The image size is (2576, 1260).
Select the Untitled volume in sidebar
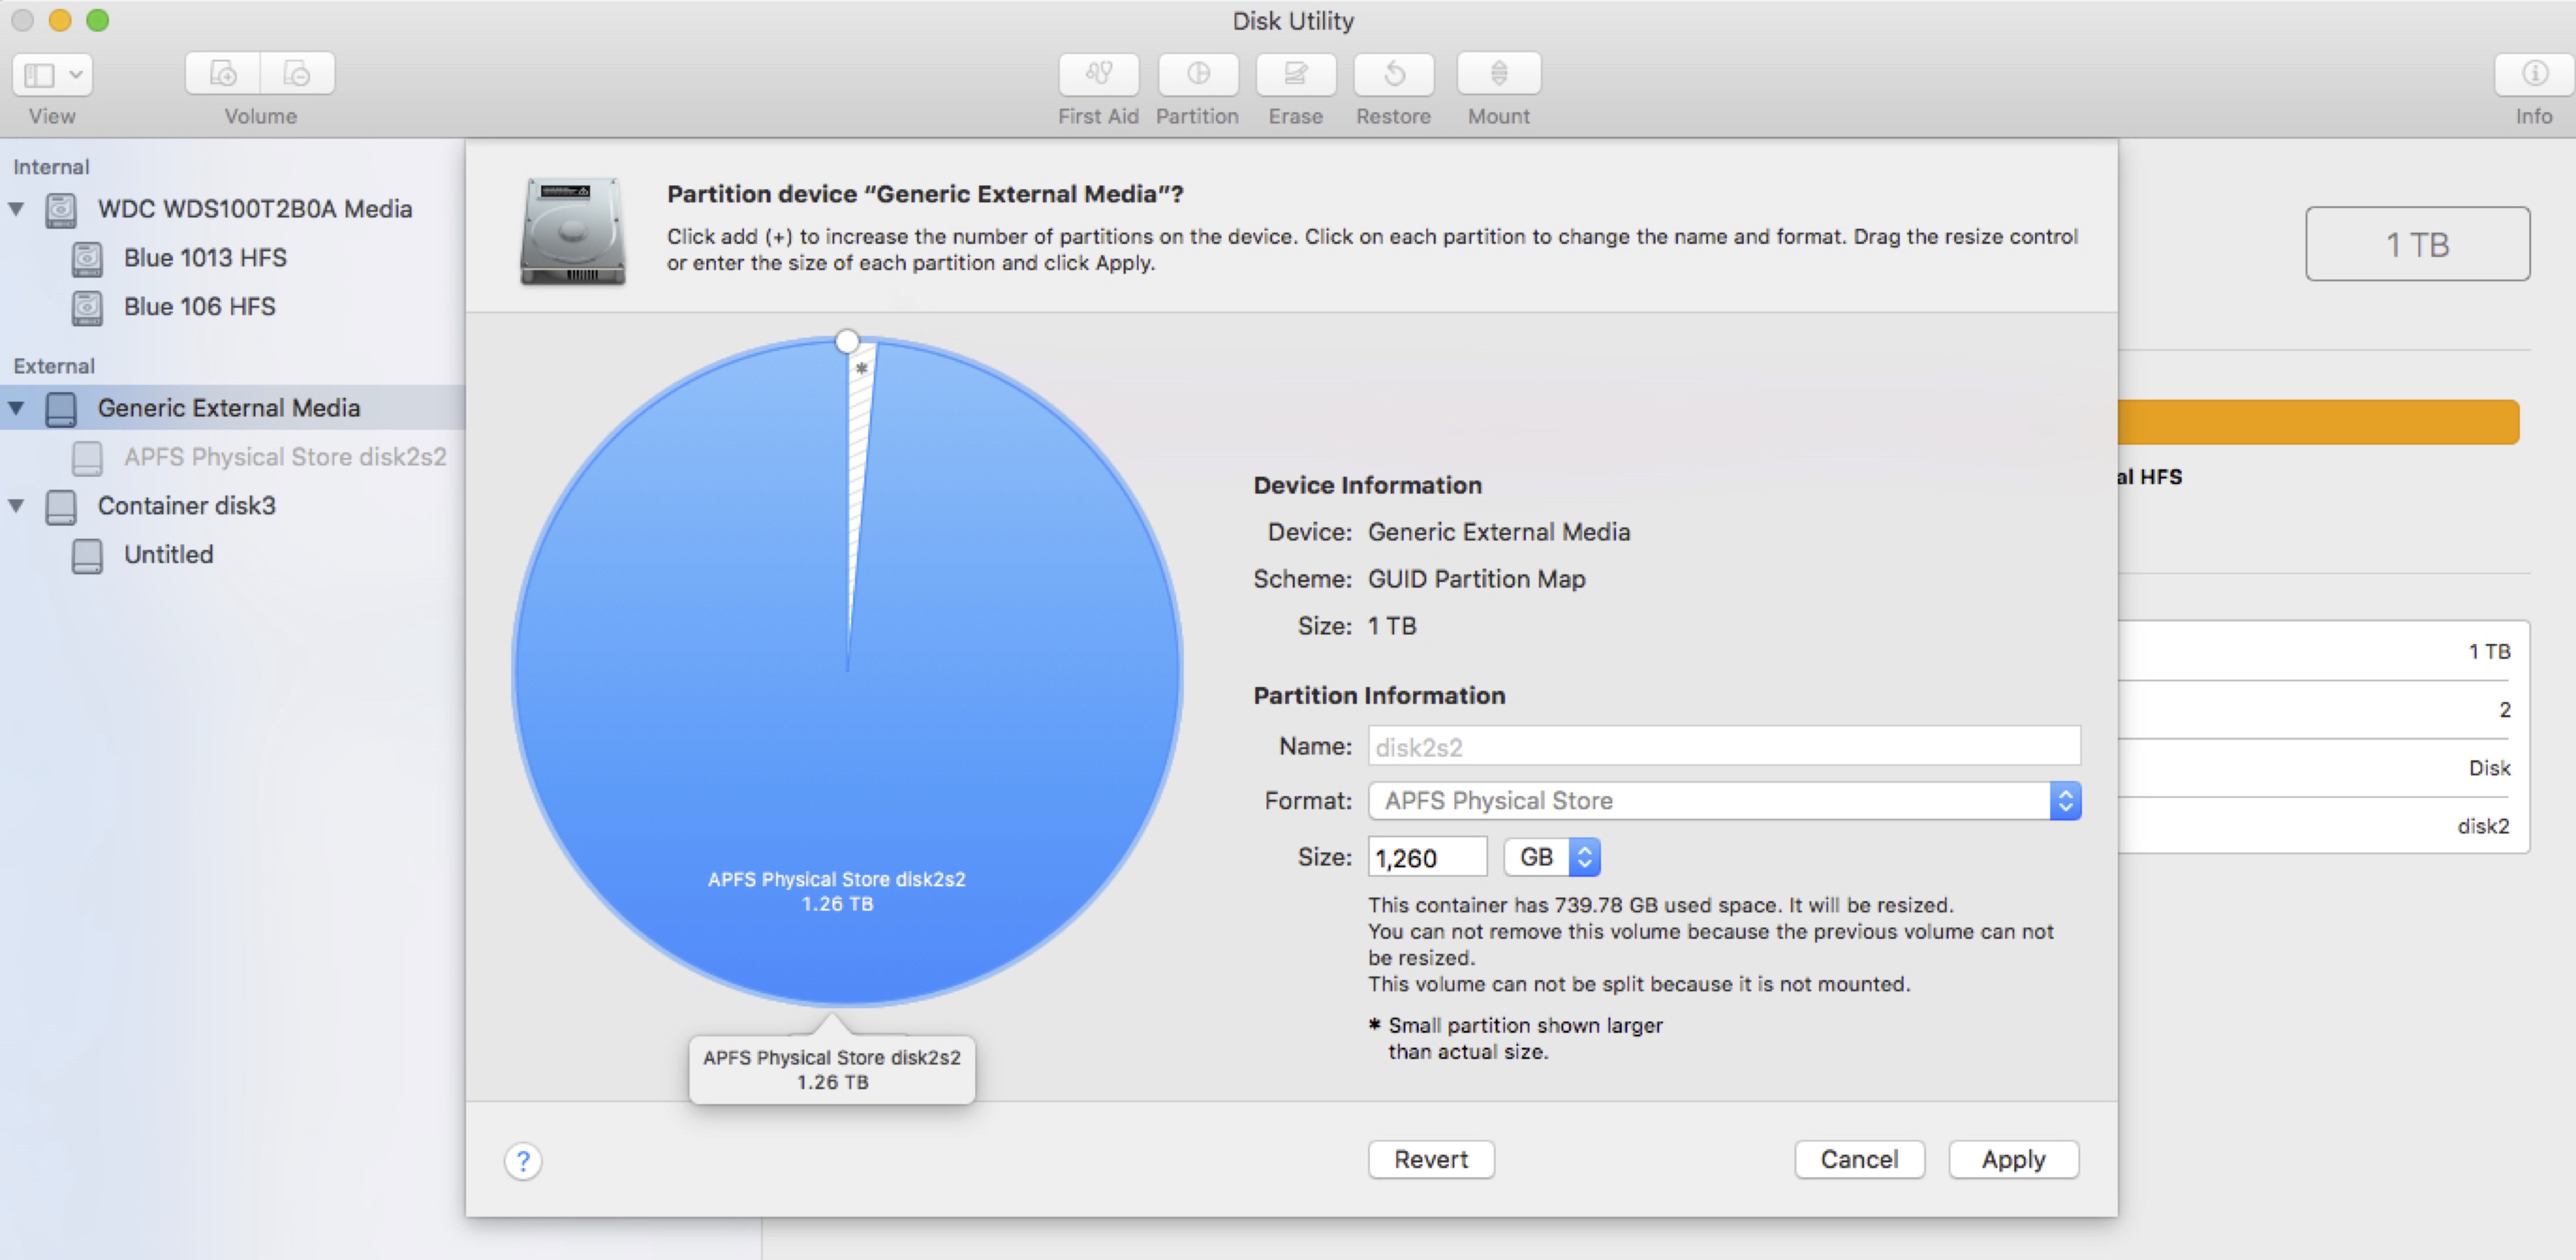click(x=168, y=555)
